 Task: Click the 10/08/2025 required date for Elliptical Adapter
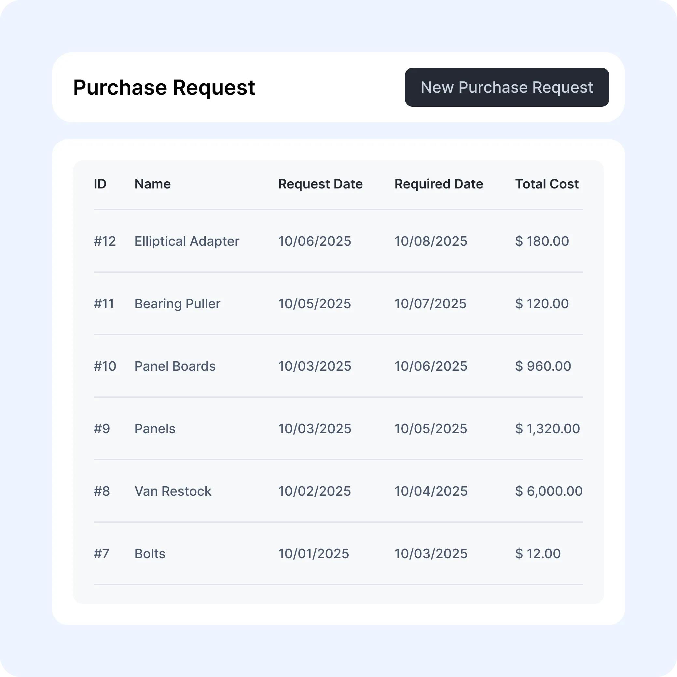point(431,241)
